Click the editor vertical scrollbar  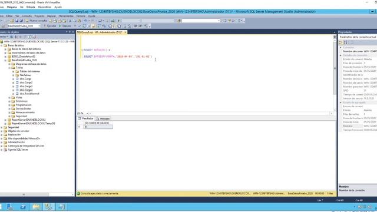335,75
